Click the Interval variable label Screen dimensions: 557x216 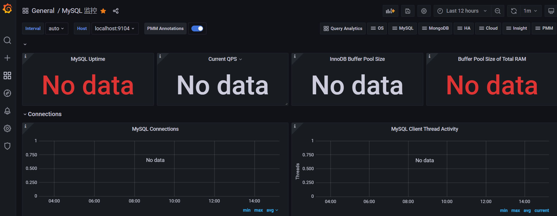pyautogui.click(x=33, y=29)
